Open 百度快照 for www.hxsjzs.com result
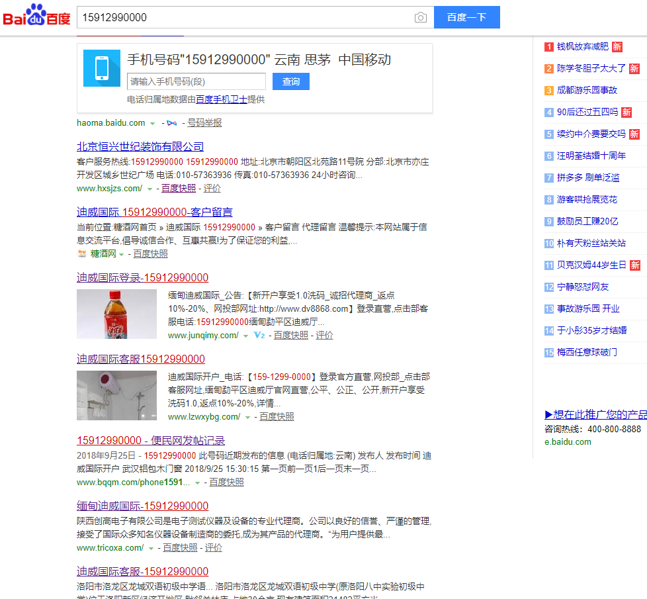 [179, 188]
